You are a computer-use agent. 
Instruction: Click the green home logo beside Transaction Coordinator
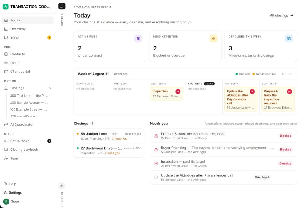tap(5, 6)
